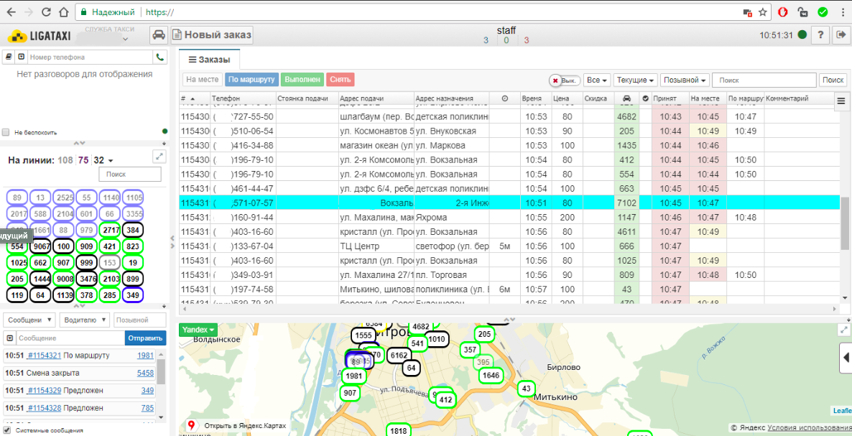Enable the Не беспокоить checkbox
The image size is (852, 436).
(6, 132)
